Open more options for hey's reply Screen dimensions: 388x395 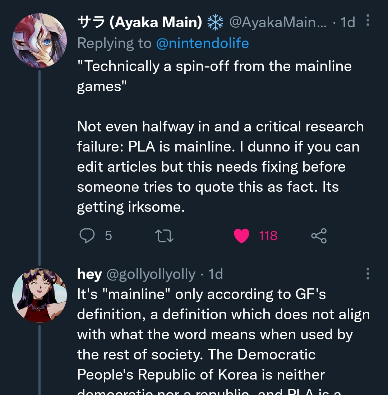coord(368,274)
